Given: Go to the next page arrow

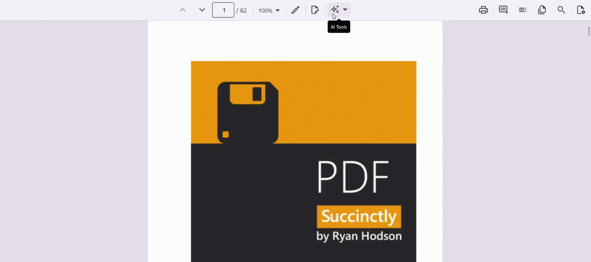Looking at the screenshot, I should click(x=202, y=10).
